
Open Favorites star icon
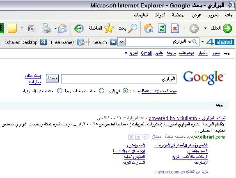109,28
